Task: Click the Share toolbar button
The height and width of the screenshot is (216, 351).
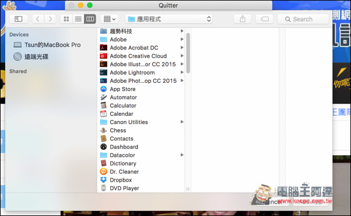Action: coord(243,19)
